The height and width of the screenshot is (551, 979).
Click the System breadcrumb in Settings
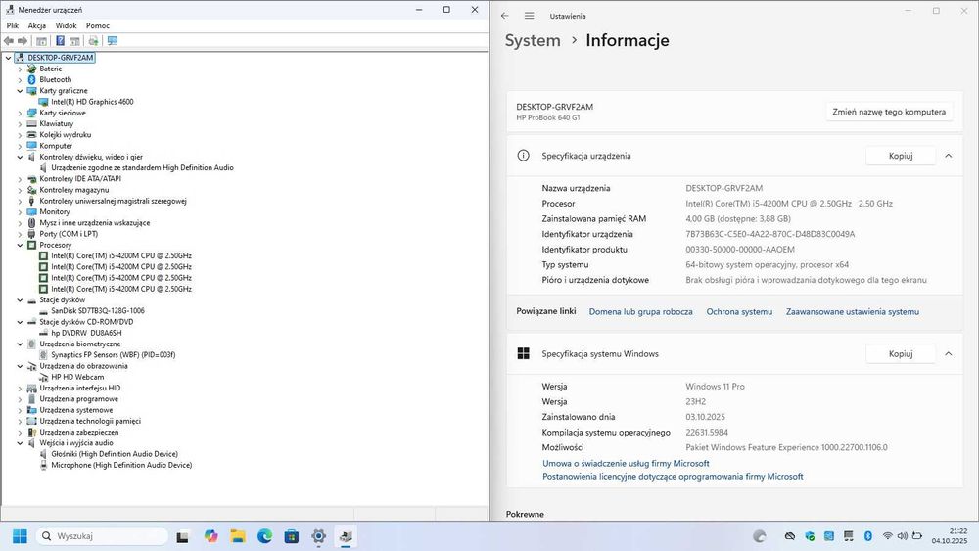(533, 40)
